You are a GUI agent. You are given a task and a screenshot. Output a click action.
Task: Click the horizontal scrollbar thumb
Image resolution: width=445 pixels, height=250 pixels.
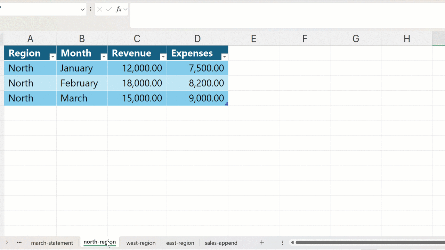tap(369, 243)
